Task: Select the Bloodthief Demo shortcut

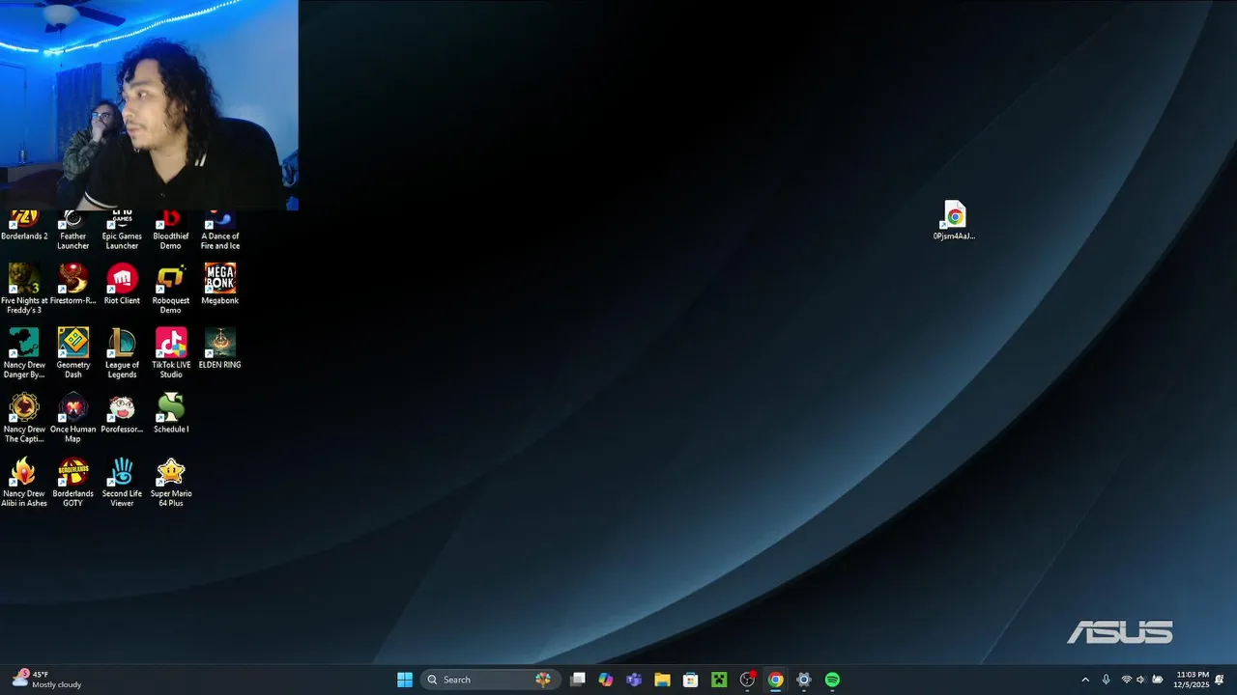Action: [x=171, y=231]
